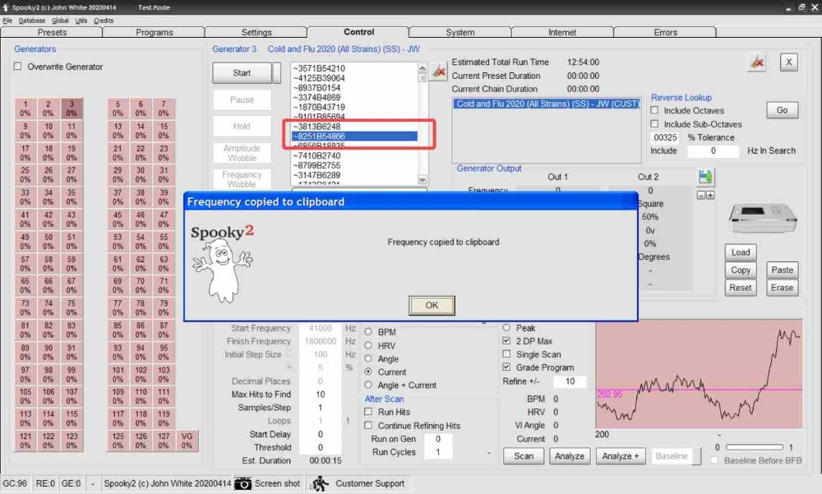
Task: Select the HRV radio button
Action: point(369,346)
